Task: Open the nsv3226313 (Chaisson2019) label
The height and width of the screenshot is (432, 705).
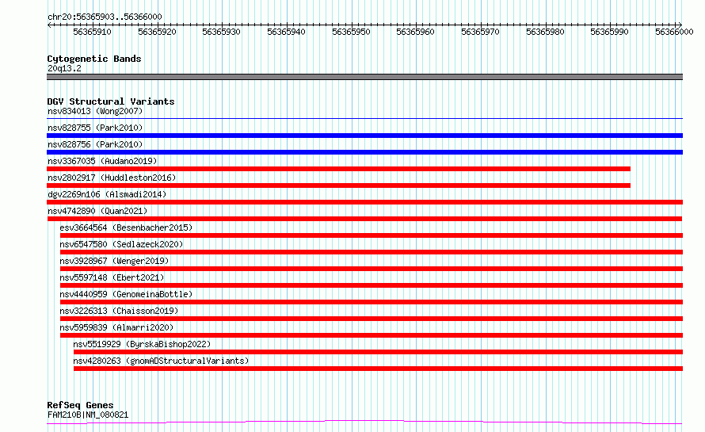Action: click(119, 311)
